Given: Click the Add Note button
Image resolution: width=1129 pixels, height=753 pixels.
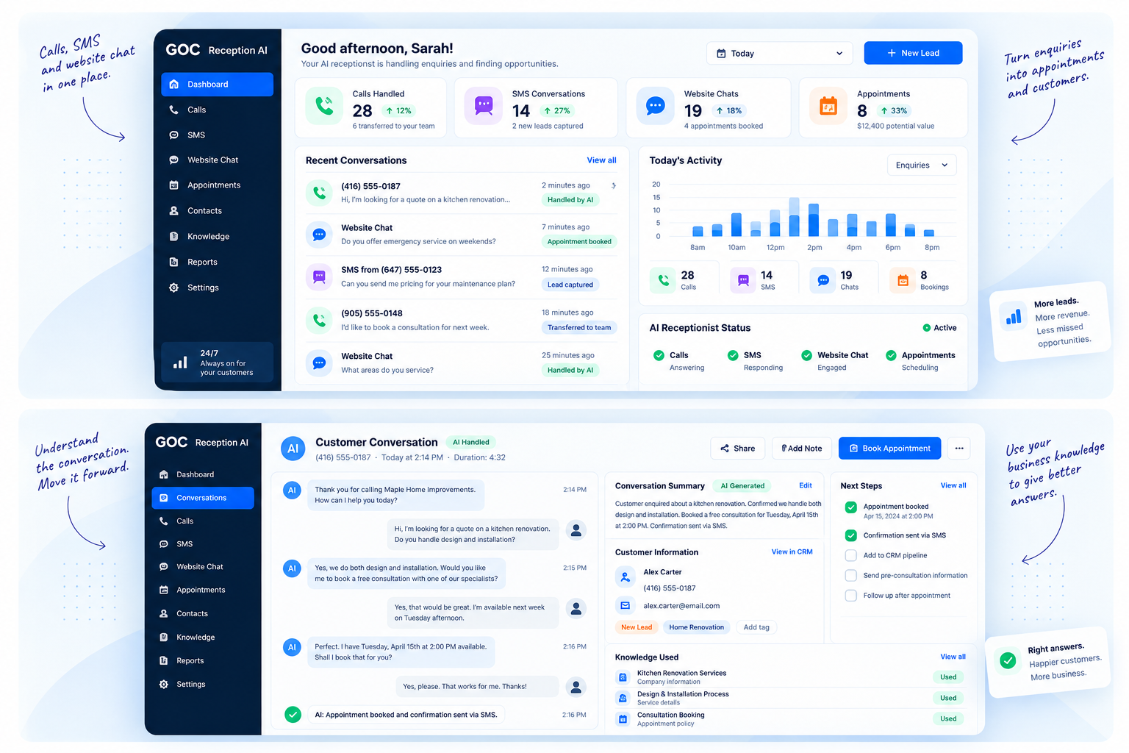Looking at the screenshot, I should click(x=802, y=448).
